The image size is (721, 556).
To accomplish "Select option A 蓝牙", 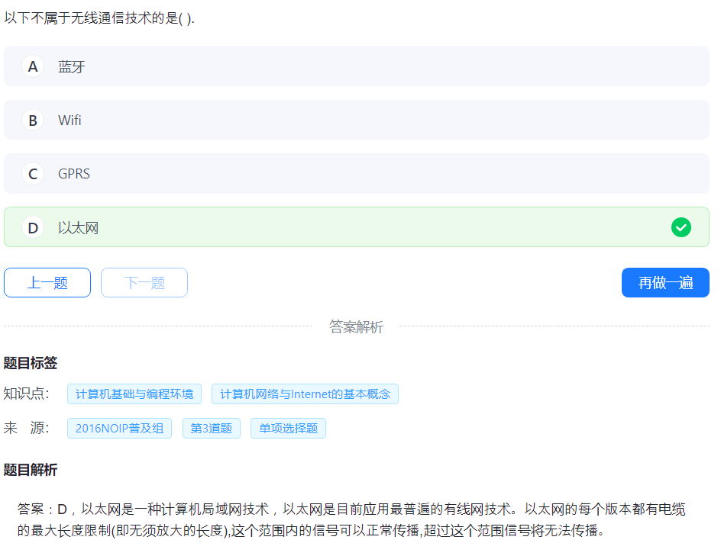I will point(357,66).
